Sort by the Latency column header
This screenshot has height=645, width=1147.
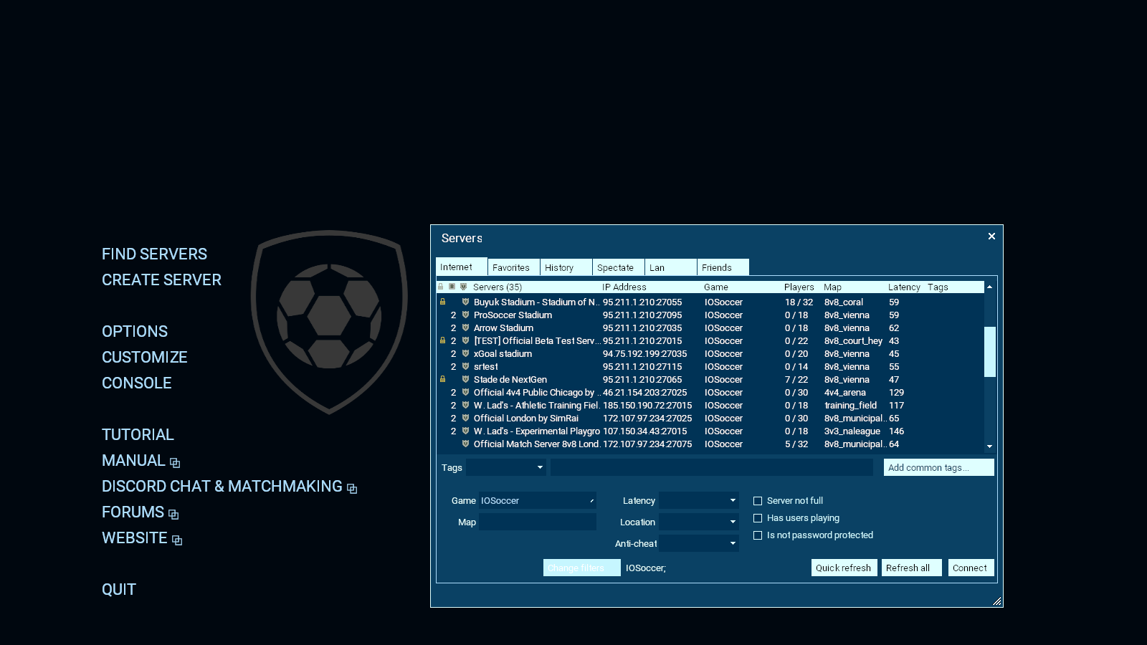(x=904, y=287)
